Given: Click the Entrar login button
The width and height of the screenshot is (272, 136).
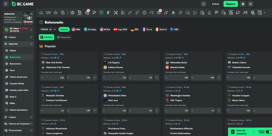Looking at the screenshot, I should point(215,4).
